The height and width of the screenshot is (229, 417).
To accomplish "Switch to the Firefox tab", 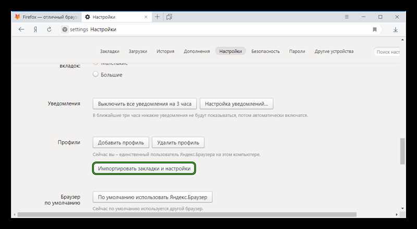I will click(46, 17).
